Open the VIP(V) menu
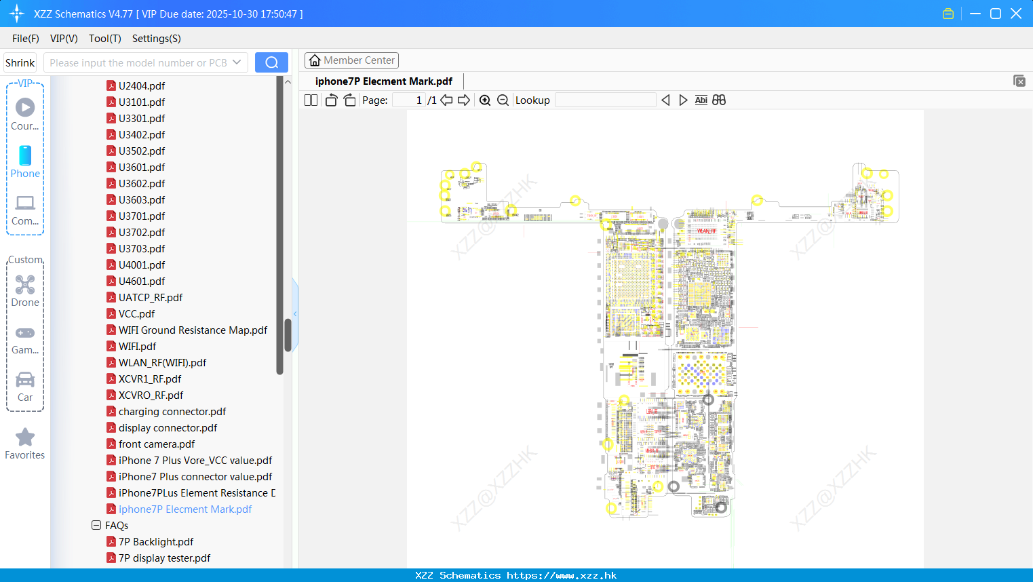This screenshot has width=1033, height=582. click(64, 39)
